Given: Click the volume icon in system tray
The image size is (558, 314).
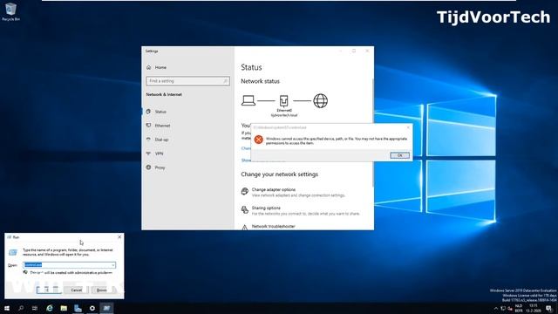Looking at the screenshot, I should (509, 308).
